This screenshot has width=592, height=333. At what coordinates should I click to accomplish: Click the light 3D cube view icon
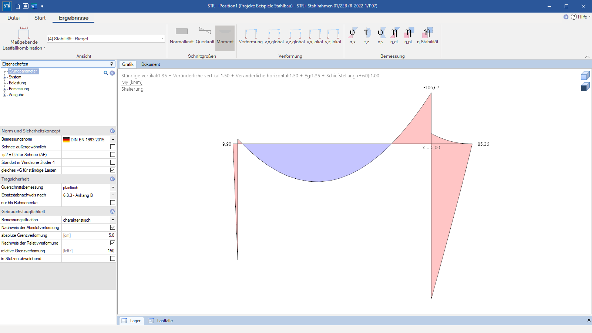click(x=585, y=76)
